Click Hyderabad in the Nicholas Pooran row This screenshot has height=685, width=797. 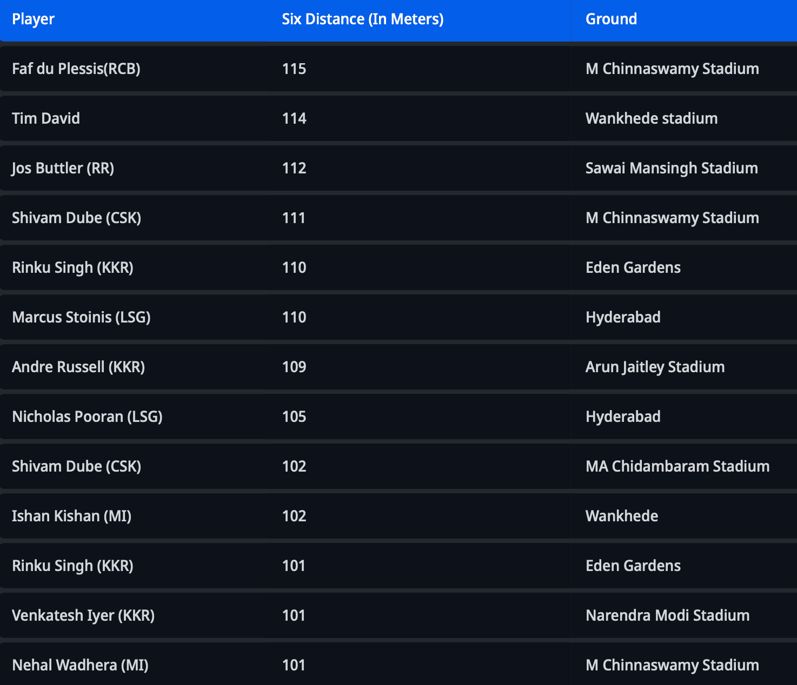click(x=623, y=417)
